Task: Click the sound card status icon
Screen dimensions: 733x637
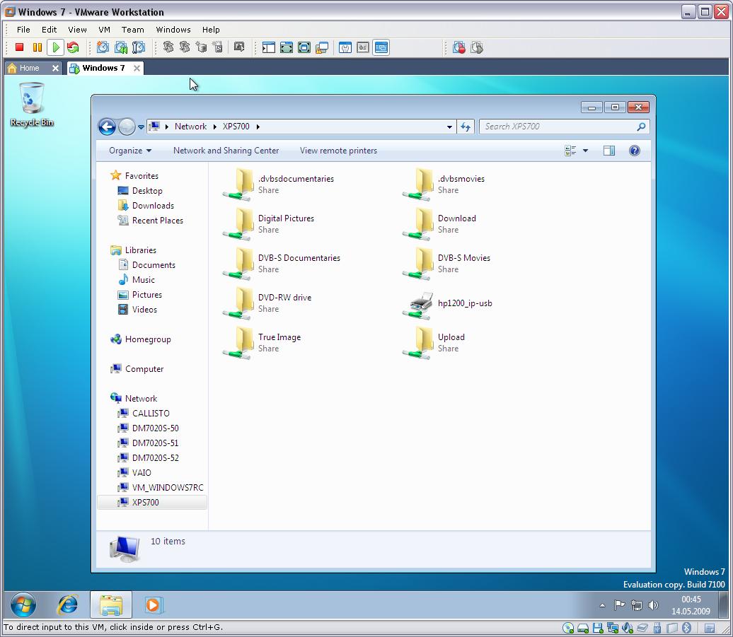Action: [628, 628]
